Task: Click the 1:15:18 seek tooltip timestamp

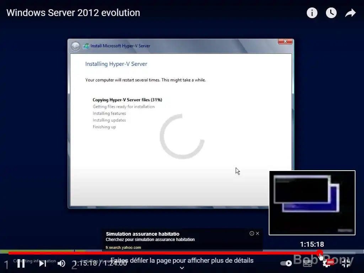Action: click(312, 244)
